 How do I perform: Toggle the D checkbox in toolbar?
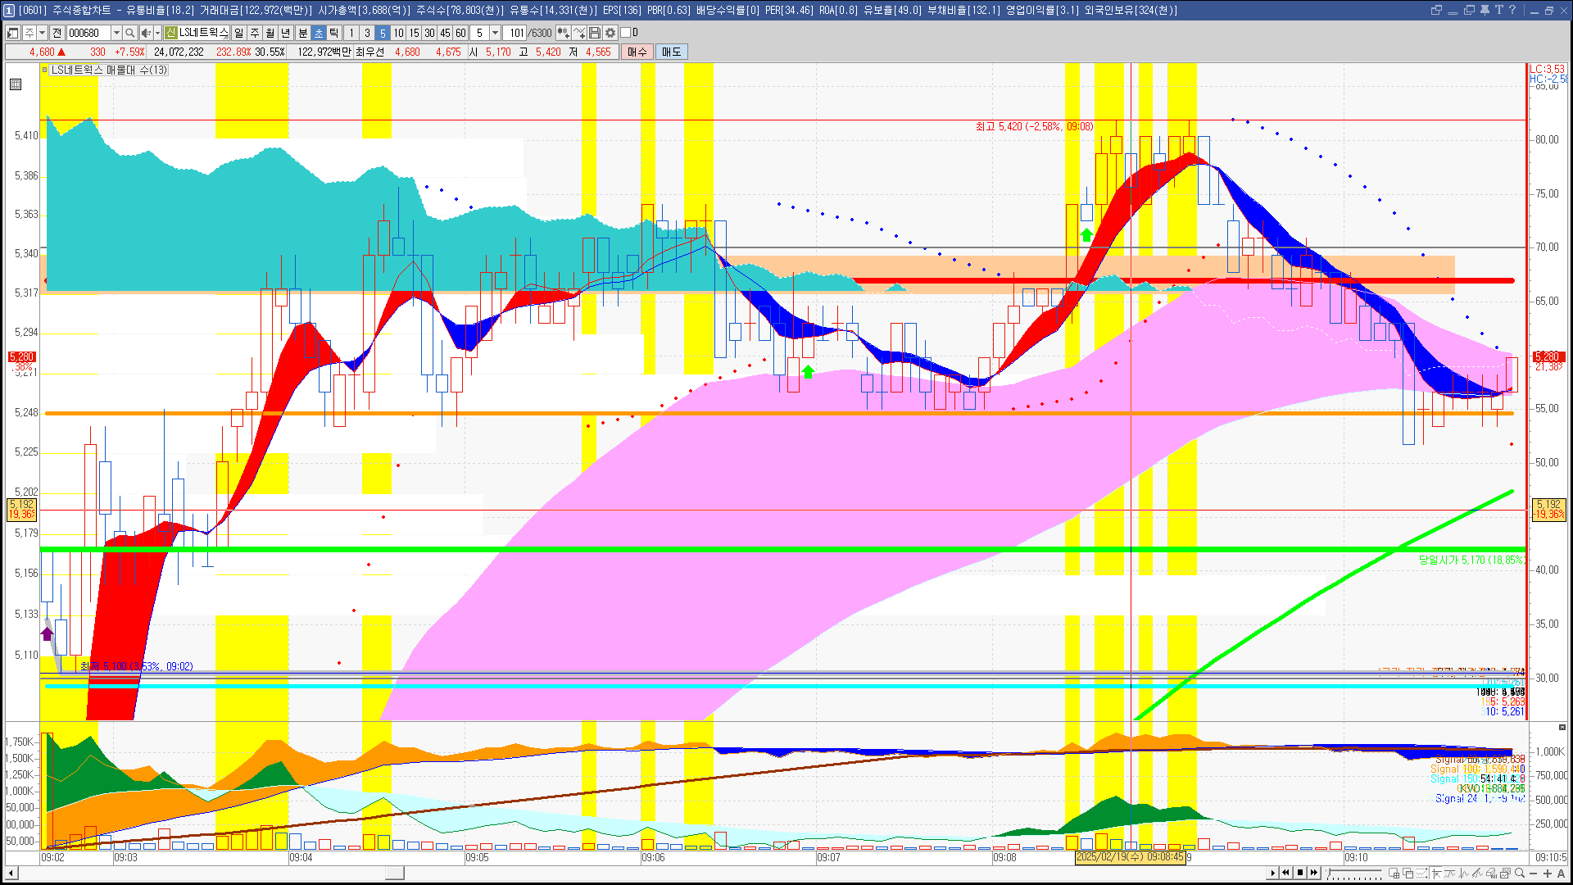[x=625, y=33]
